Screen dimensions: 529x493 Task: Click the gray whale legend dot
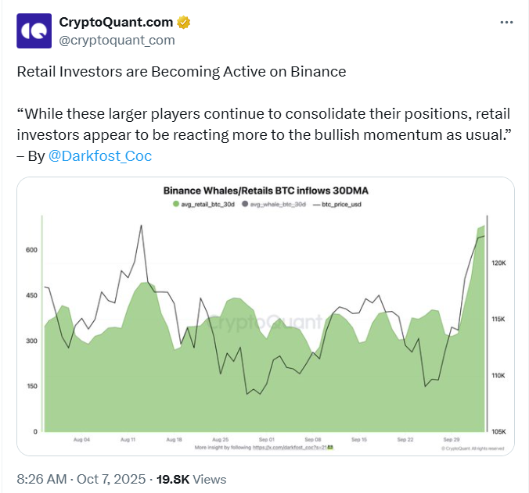pos(244,205)
